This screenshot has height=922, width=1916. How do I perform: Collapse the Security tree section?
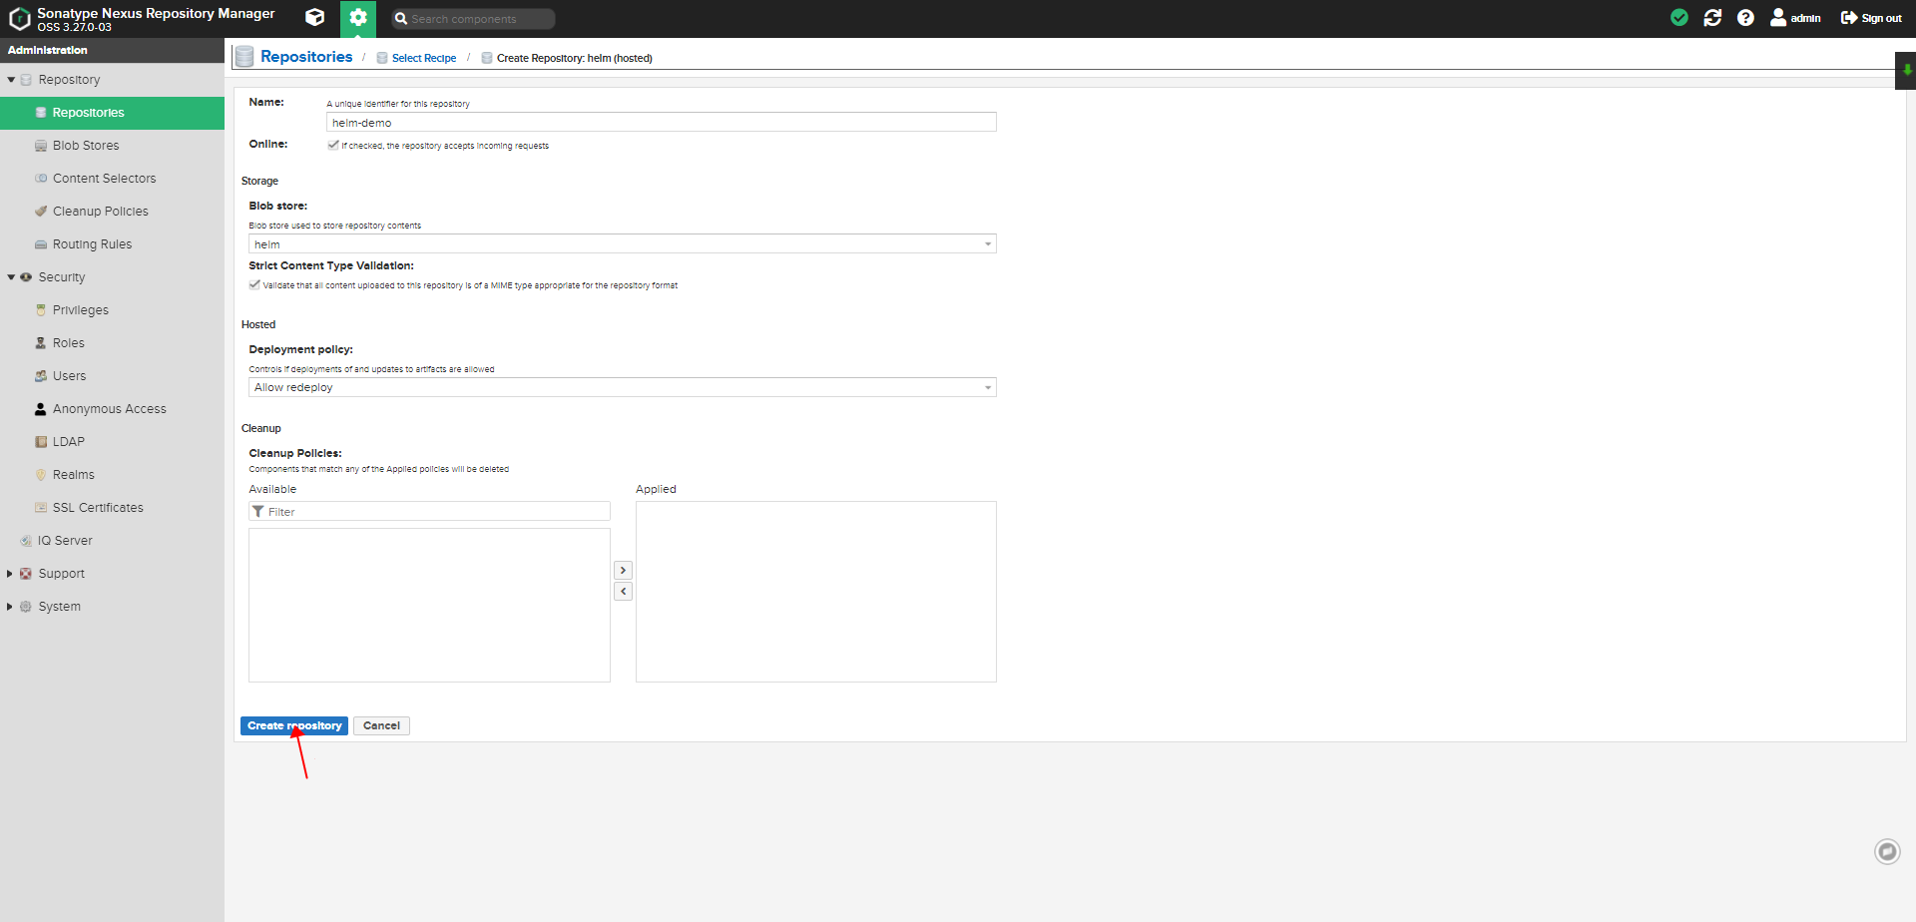[x=11, y=277]
